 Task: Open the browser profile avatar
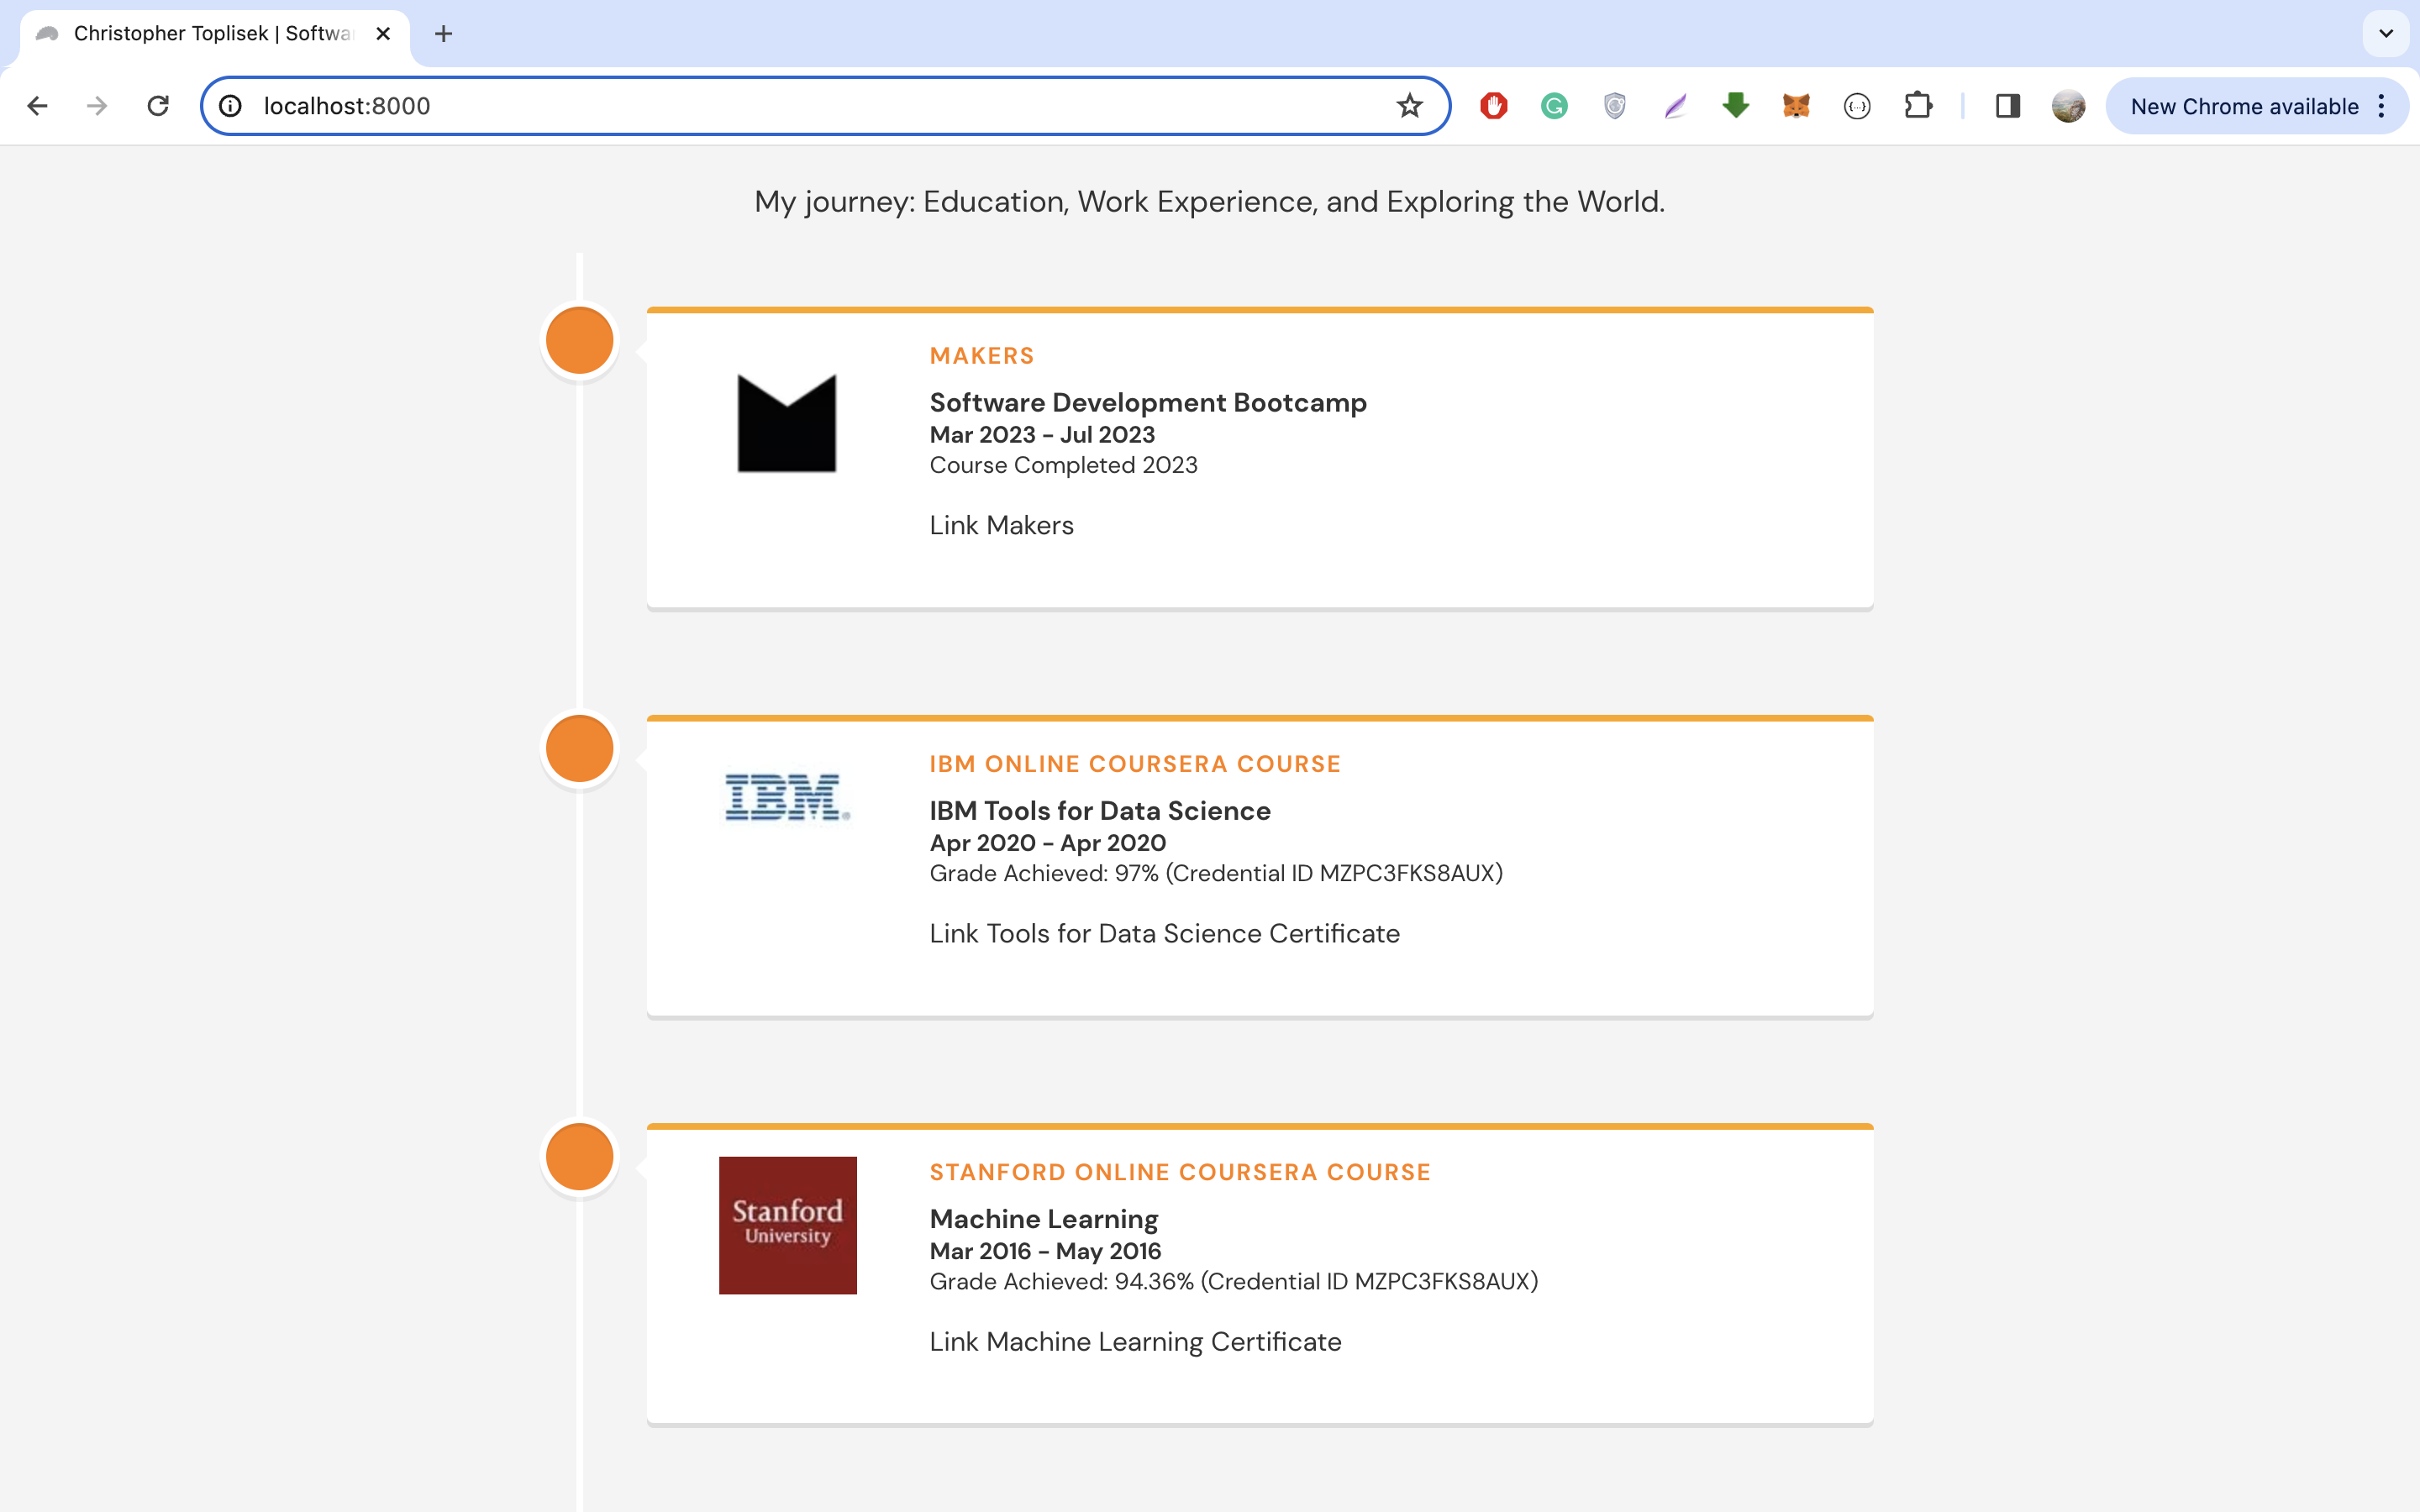pos(2069,105)
